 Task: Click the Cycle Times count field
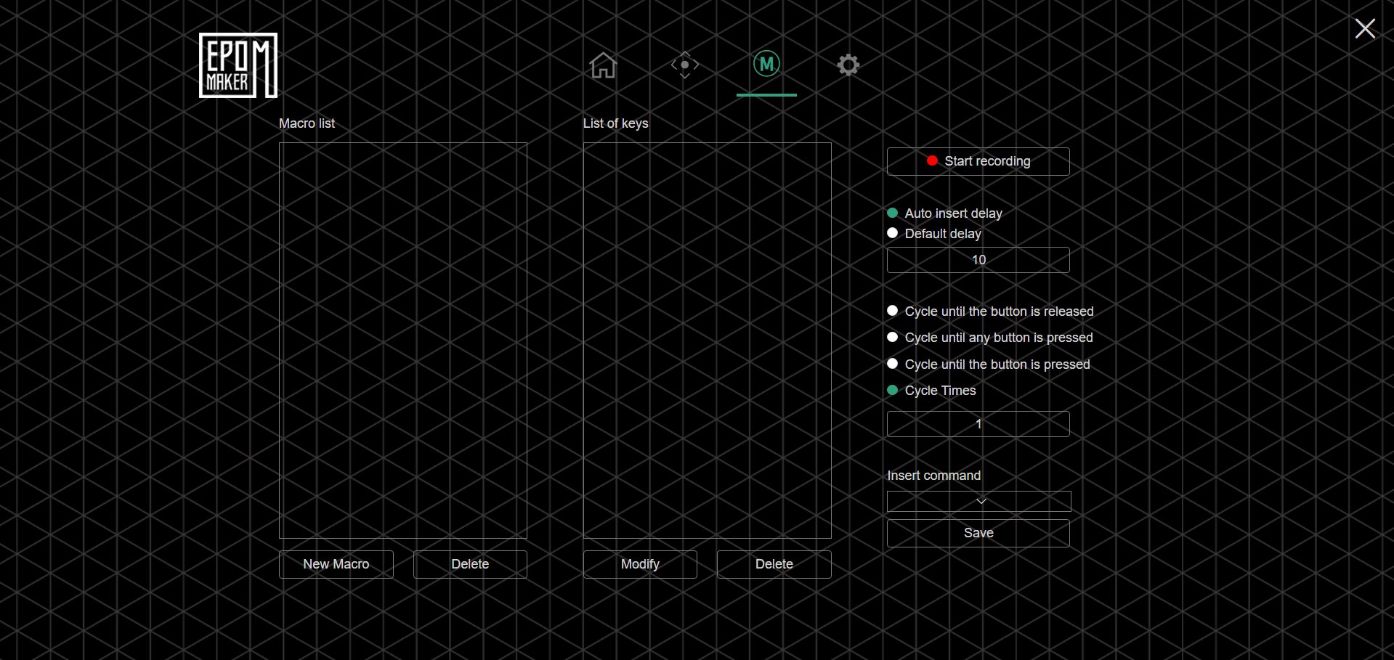point(978,424)
